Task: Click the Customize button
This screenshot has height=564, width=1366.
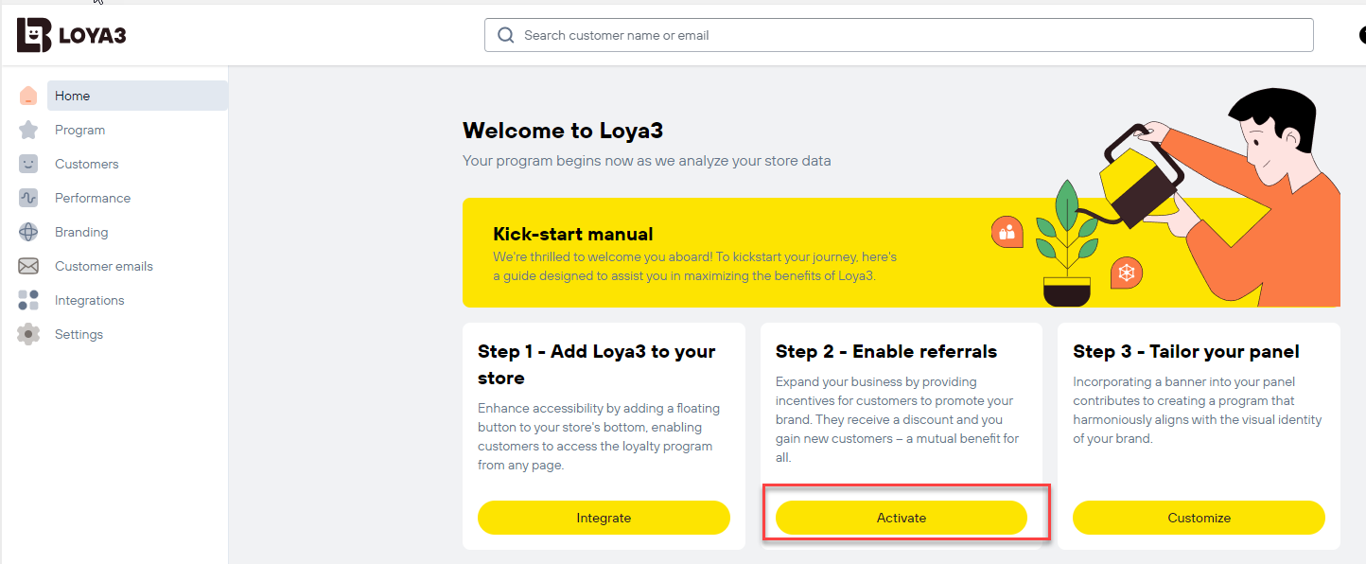Action: click(1199, 518)
